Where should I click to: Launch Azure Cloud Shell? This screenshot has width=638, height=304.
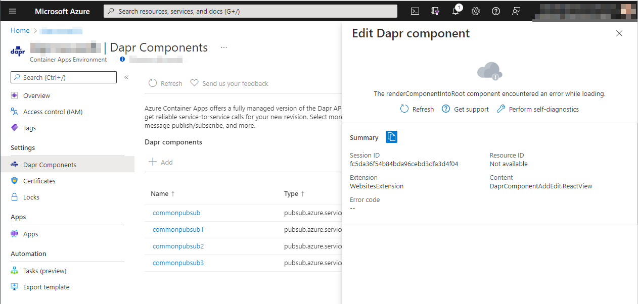click(x=415, y=11)
